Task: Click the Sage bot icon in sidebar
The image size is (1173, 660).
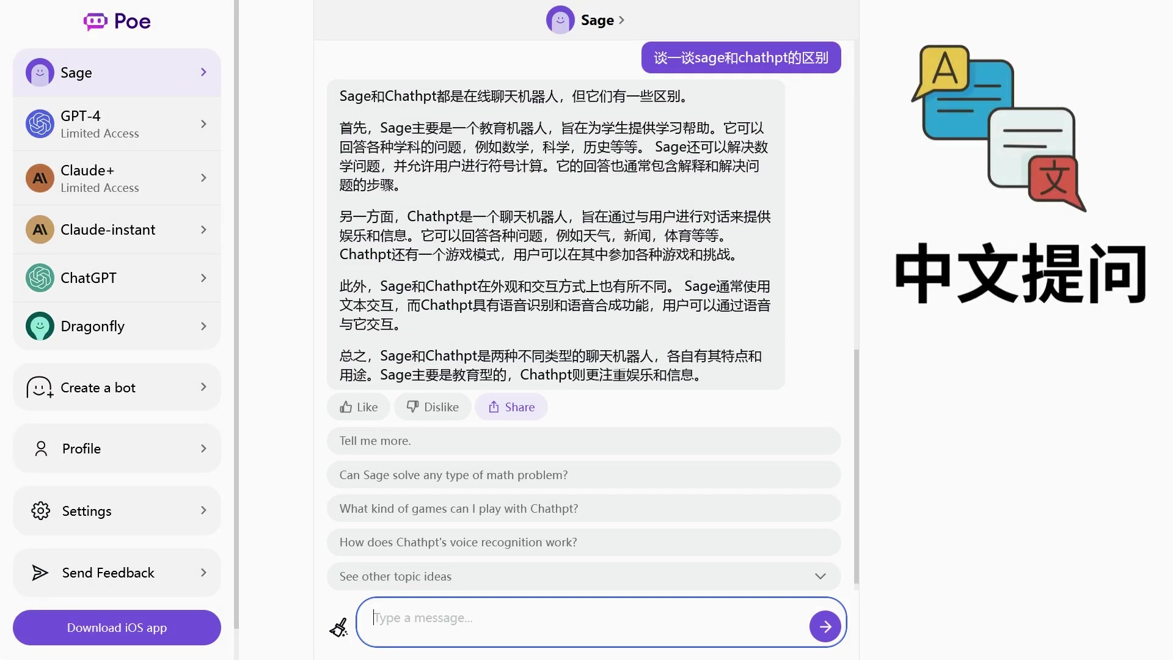Action: pyautogui.click(x=40, y=71)
